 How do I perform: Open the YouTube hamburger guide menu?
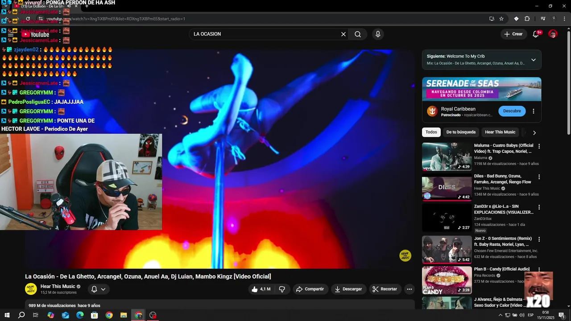click(10, 34)
